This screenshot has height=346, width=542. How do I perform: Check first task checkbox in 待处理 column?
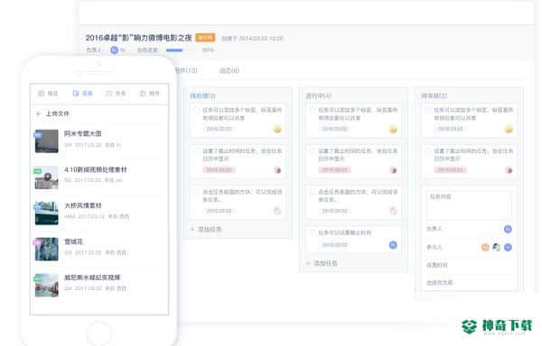click(x=196, y=110)
